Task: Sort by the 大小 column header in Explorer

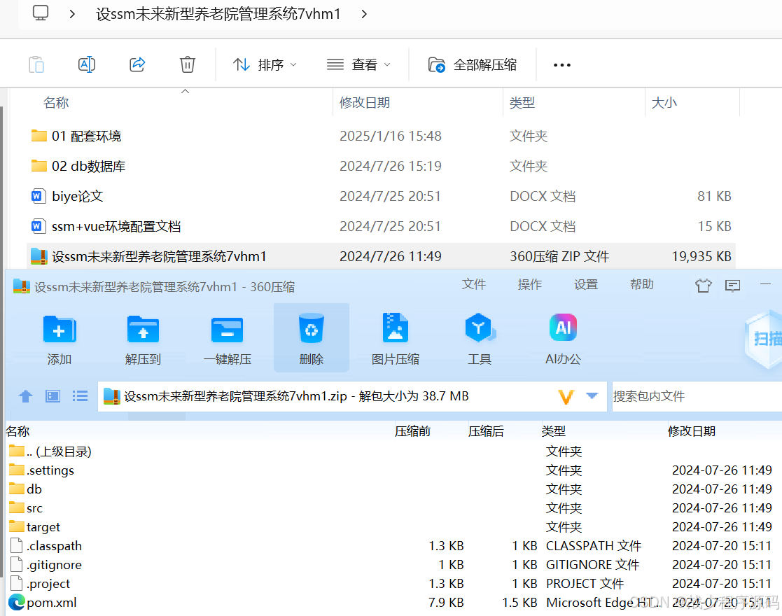Action: pyautogui.click(x=664, y=103)
